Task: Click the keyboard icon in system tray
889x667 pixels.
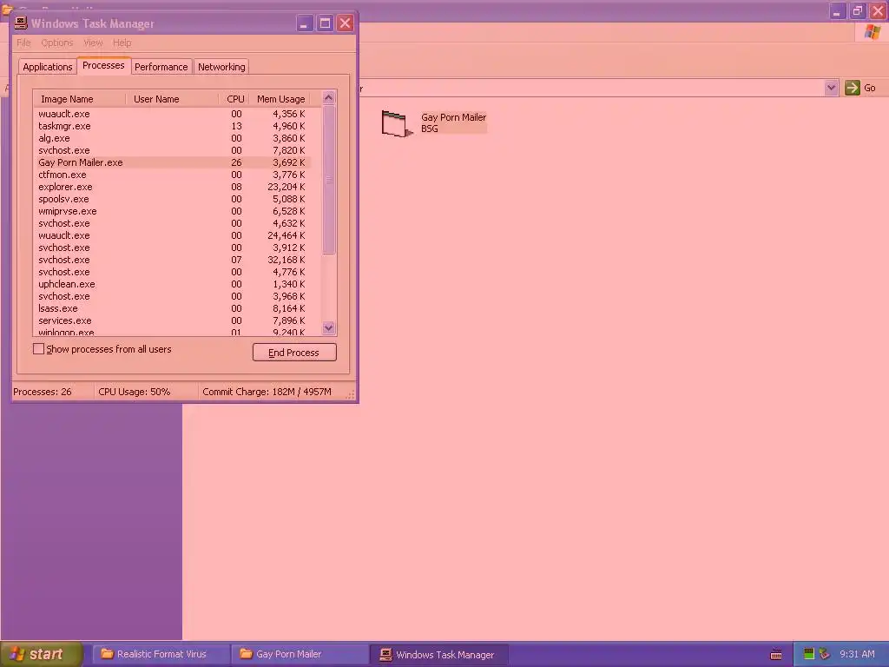Action: 776,655
